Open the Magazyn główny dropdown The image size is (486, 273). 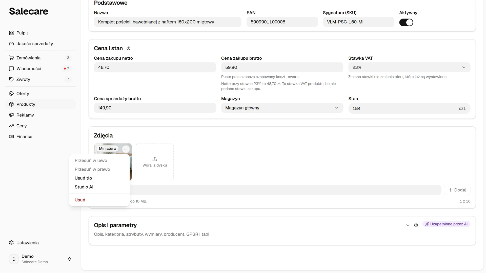pyautogui.click(x=282, y=108)
